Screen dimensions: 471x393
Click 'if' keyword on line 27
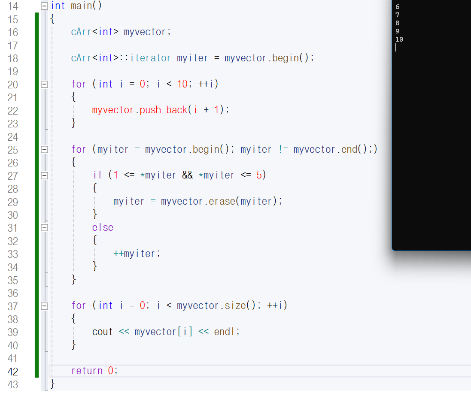pos(97,175)
